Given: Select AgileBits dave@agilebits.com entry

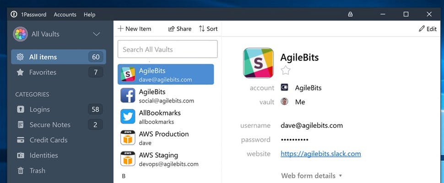Looking at the screenshot, I should click(166, 75).
